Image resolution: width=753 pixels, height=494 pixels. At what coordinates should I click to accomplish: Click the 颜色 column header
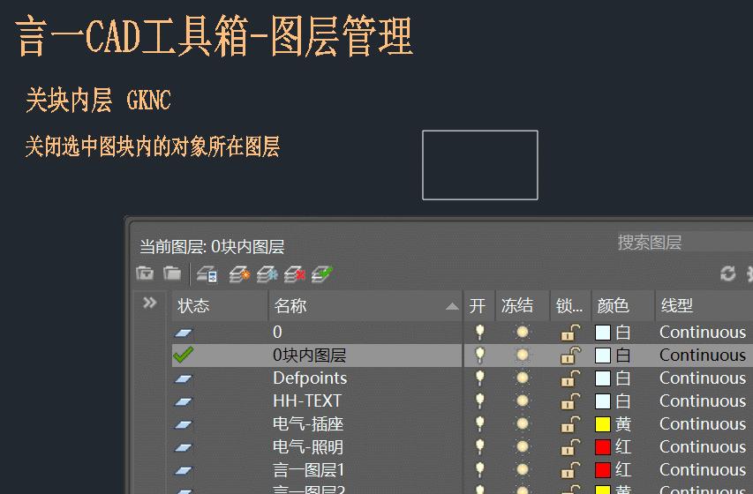[623, 305]
